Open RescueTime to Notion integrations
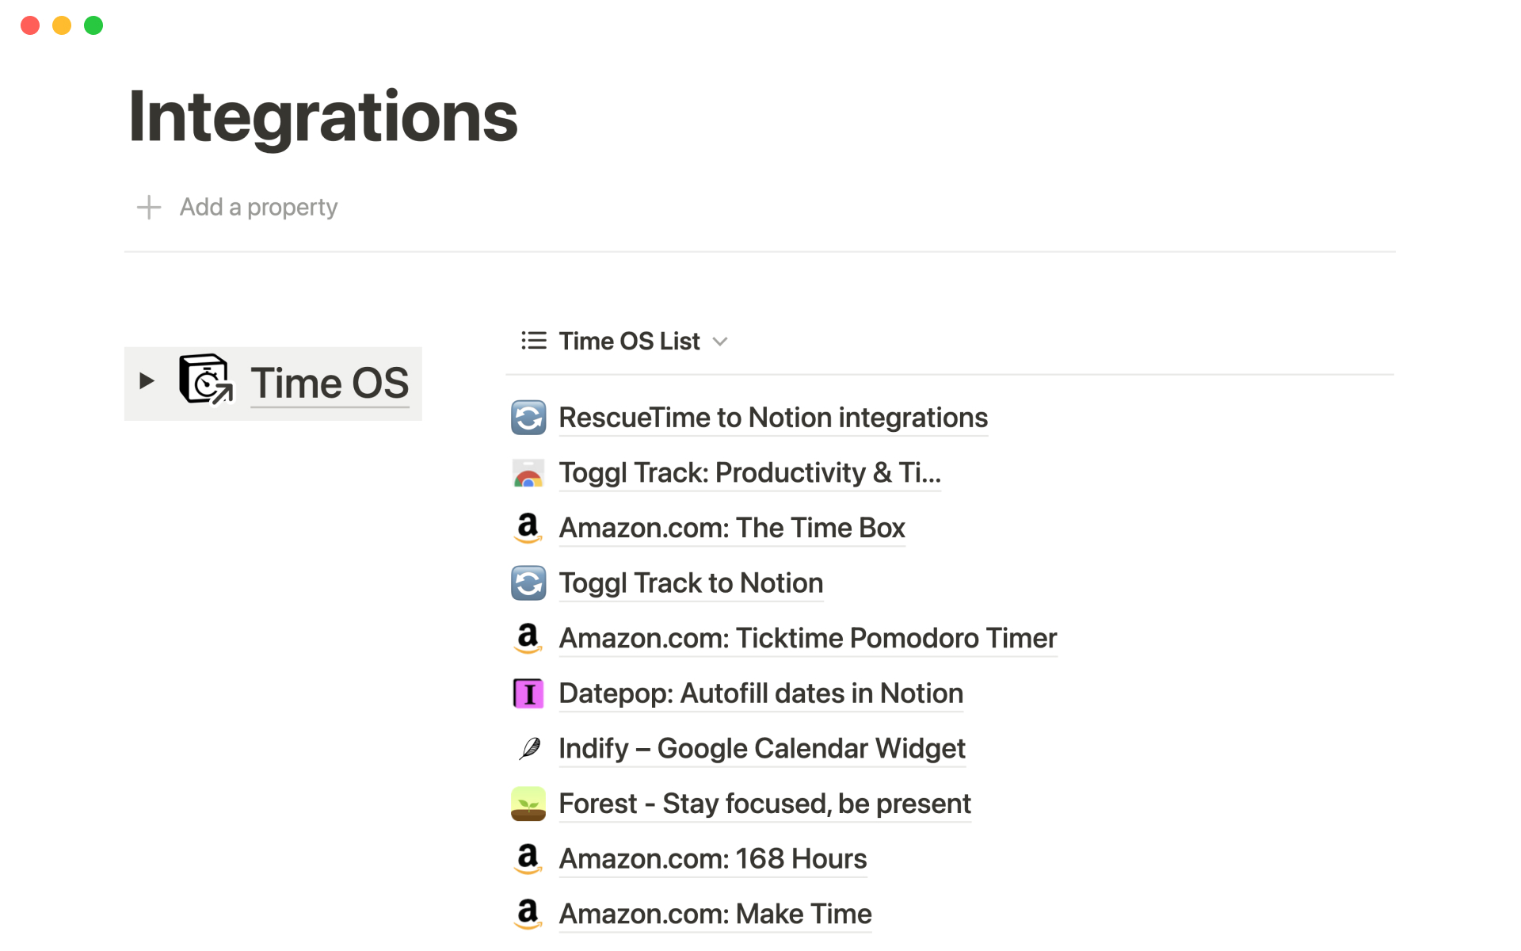Viewport: 1521px width, 951px height. click(x=772, y=418)
